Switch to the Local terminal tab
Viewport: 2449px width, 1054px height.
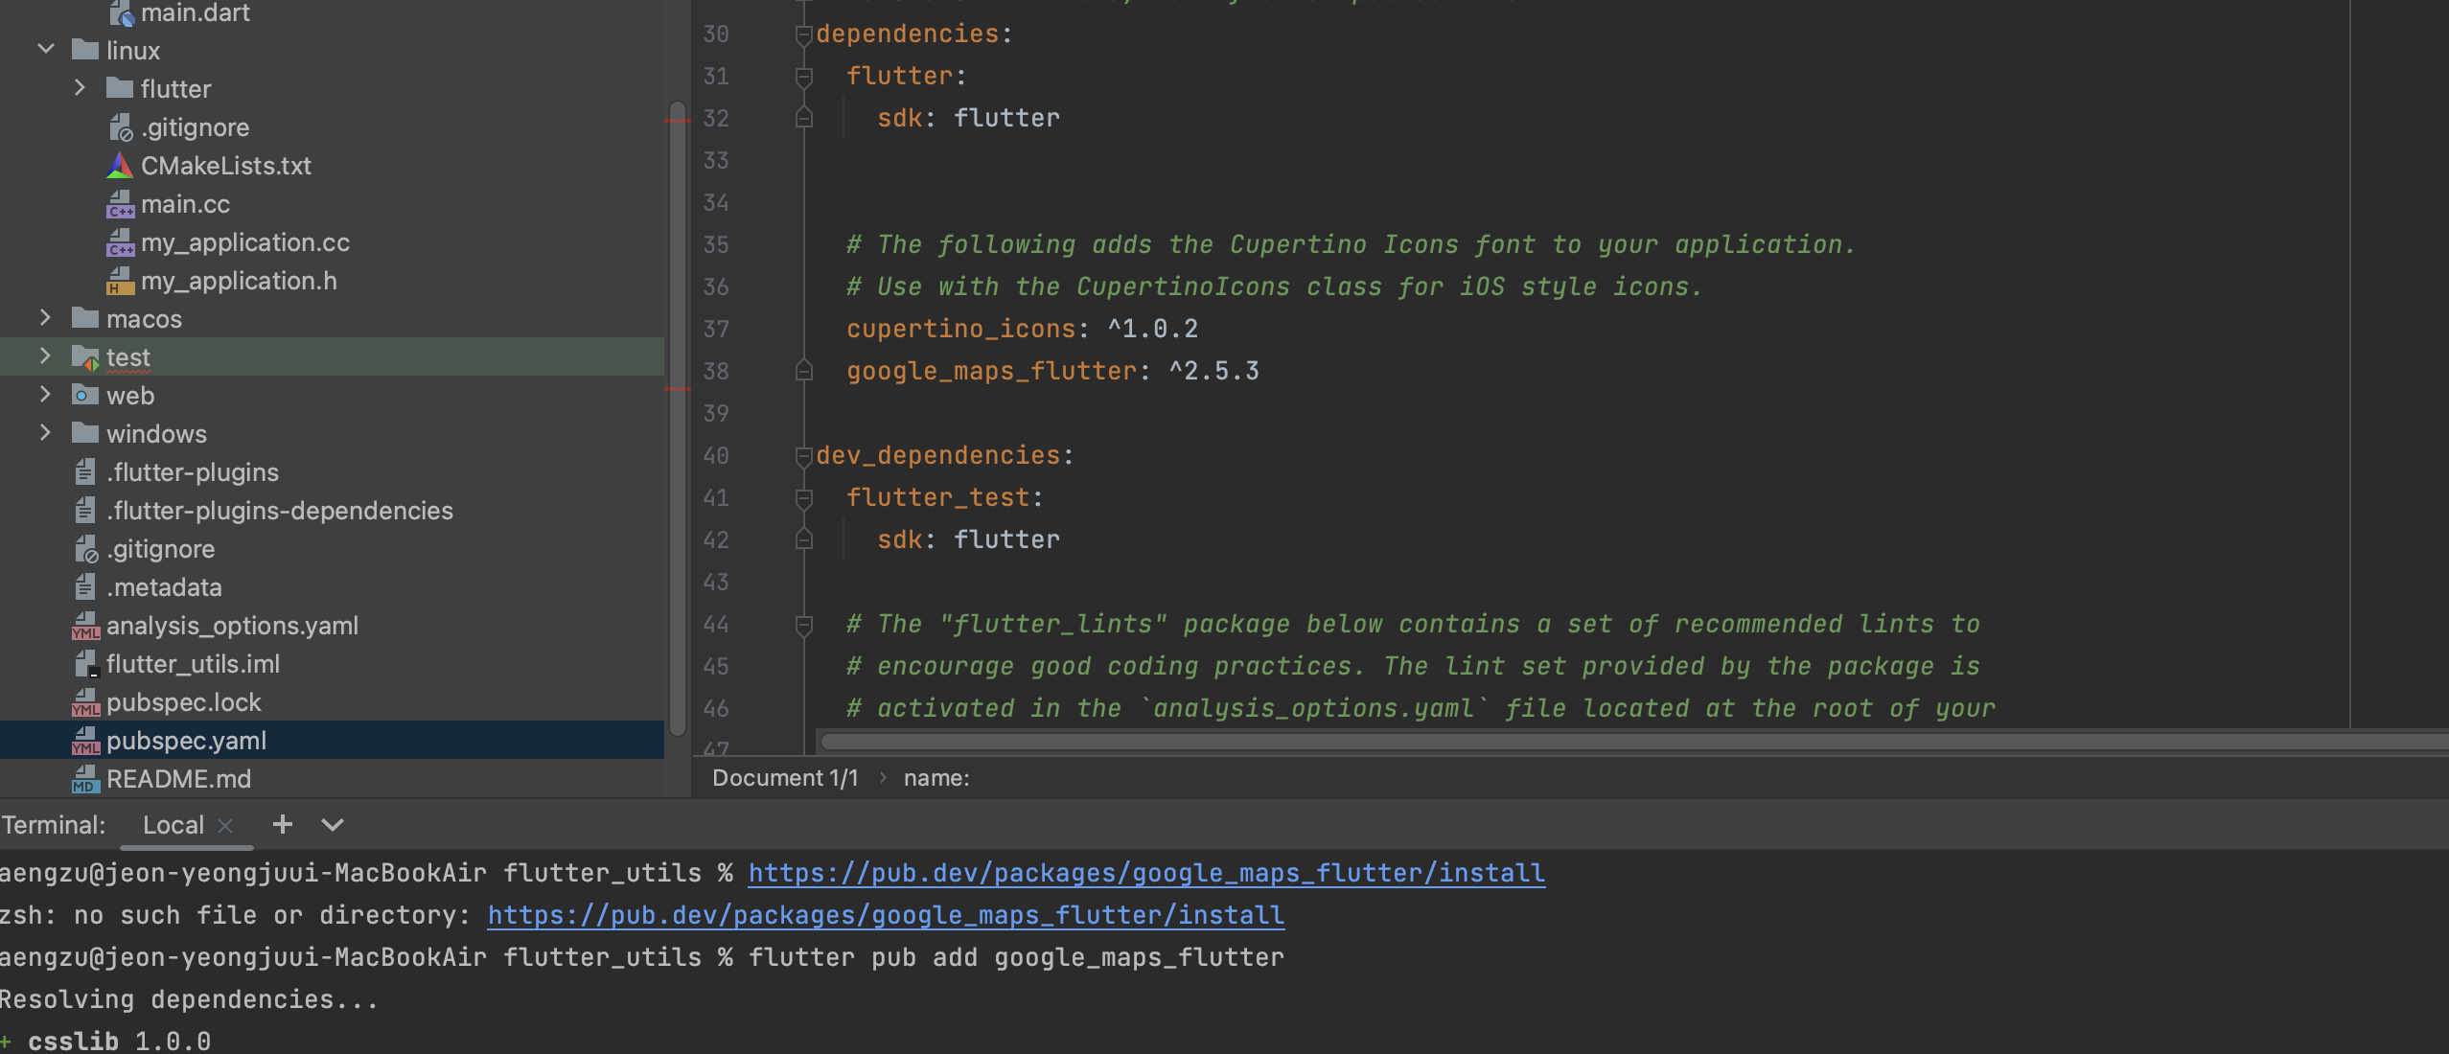pyautogui.click(x=173, y=825)
